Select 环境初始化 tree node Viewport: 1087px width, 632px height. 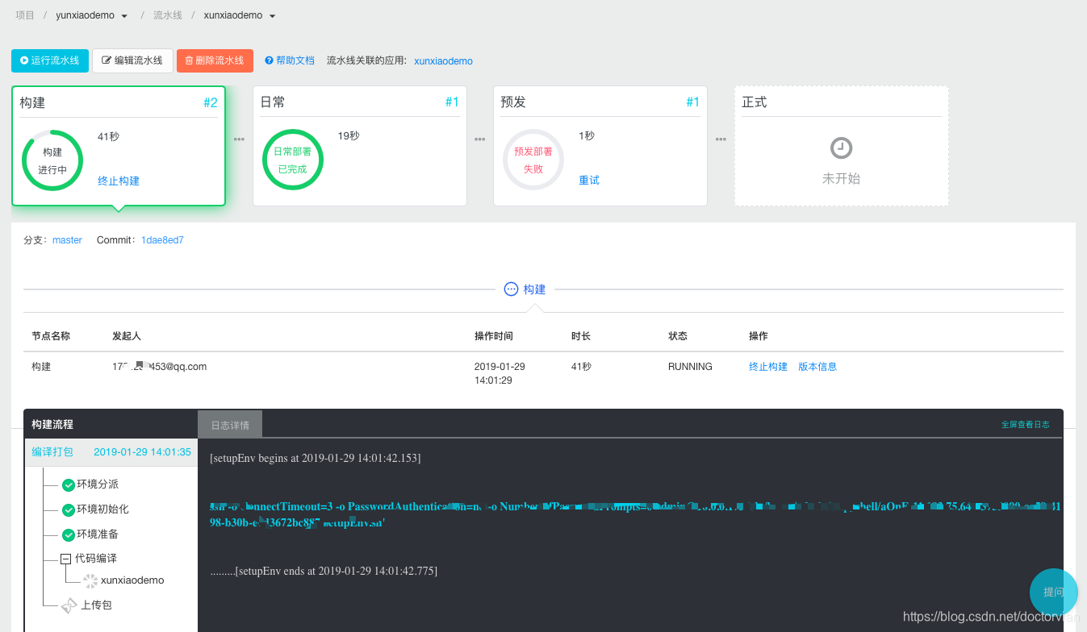(x=102, y=509)
